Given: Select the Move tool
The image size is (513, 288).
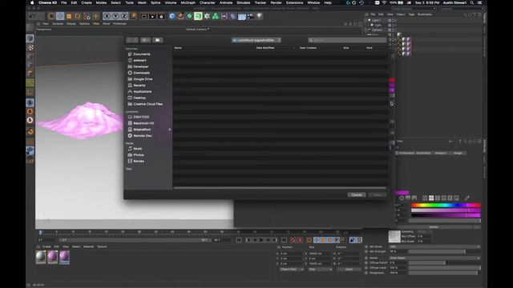Looking at the screenshot, I should (x=60, y=16).
